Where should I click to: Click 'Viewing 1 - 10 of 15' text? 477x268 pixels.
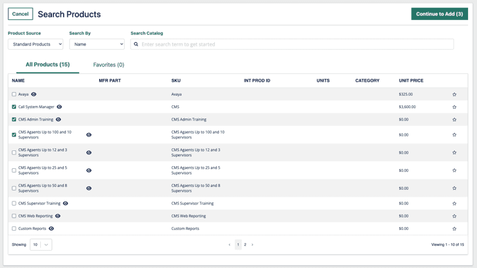tap(447, 244)
